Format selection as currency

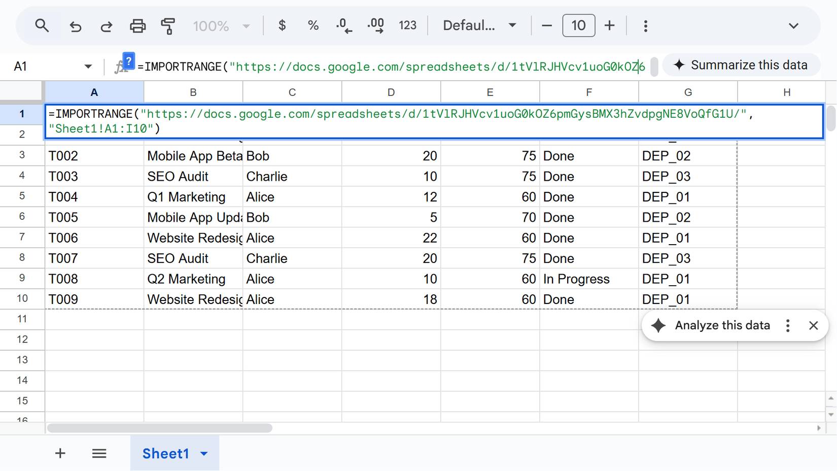(x=282, y=25)
